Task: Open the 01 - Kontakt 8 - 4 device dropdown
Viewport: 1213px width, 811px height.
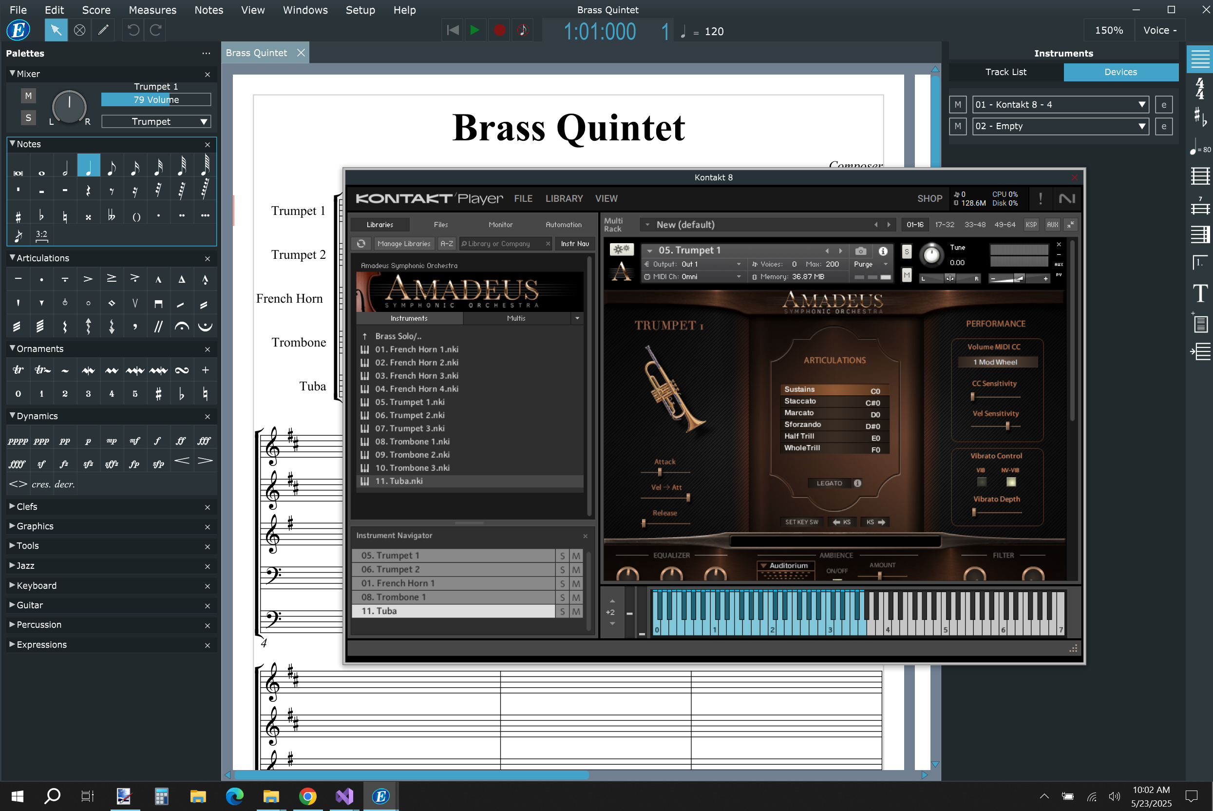Action: 1060,104
